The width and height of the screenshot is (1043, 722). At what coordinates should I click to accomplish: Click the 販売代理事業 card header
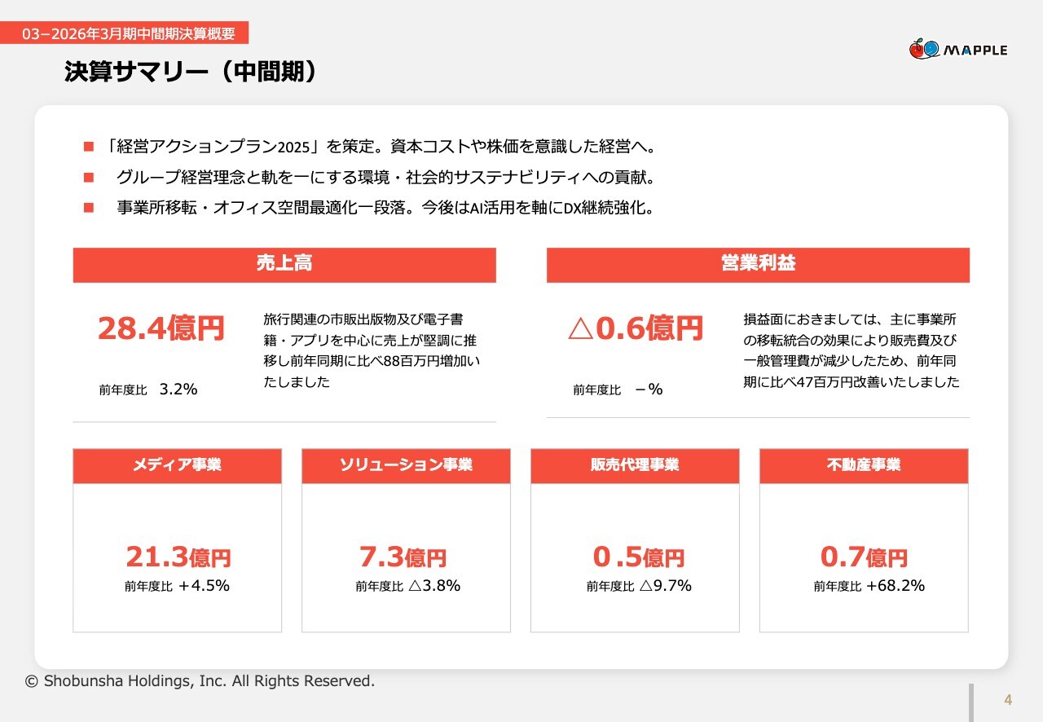pyautogui.click(x=635, y=465)
